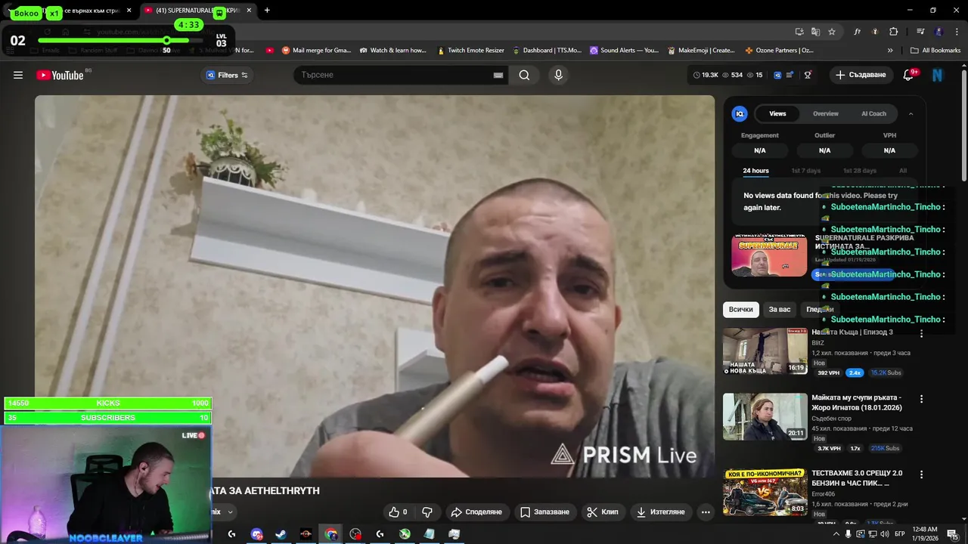
Task: Open the more actions ellipsis button
Action: coord(706,512)
